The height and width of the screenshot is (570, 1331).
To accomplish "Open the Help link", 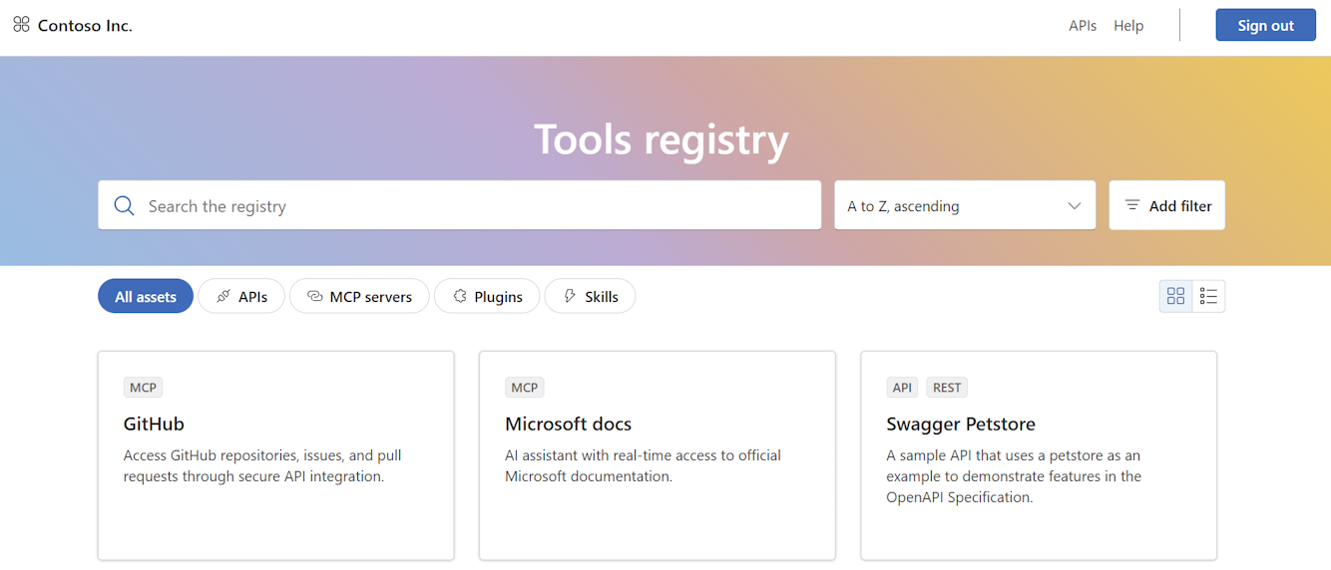I will [1128, 26].
